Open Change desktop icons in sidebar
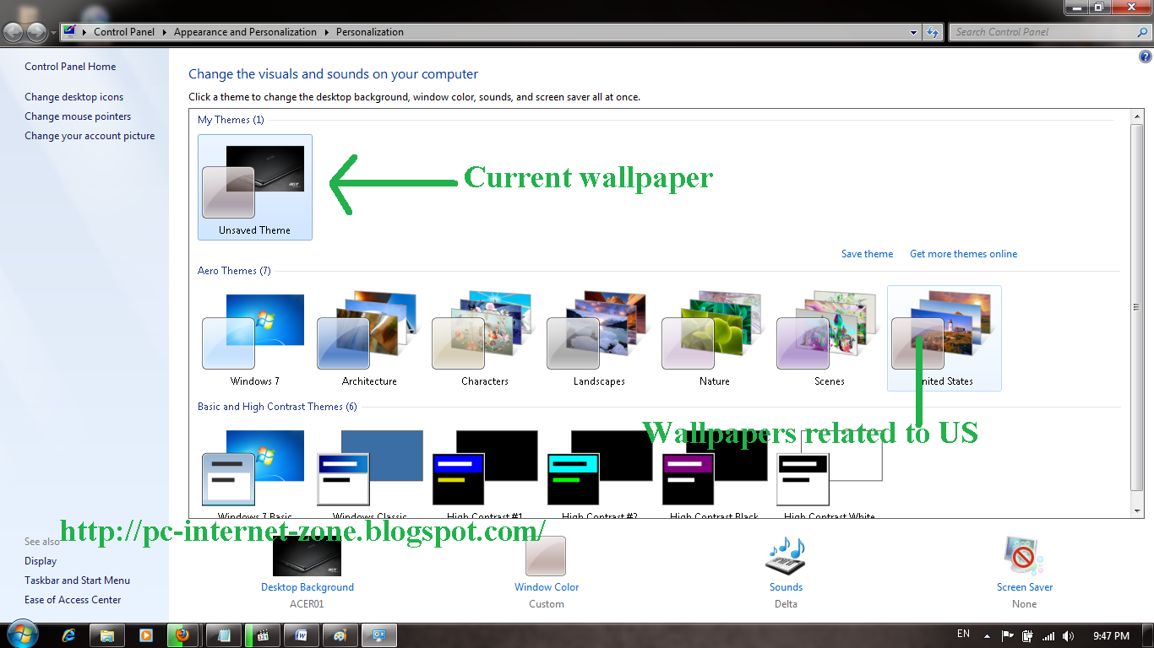 coord(74,97)
